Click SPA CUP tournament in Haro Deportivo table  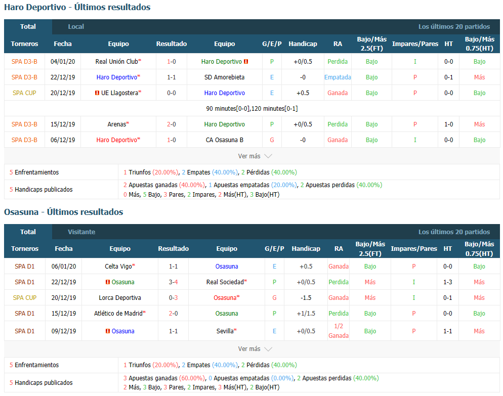[24, 93]
